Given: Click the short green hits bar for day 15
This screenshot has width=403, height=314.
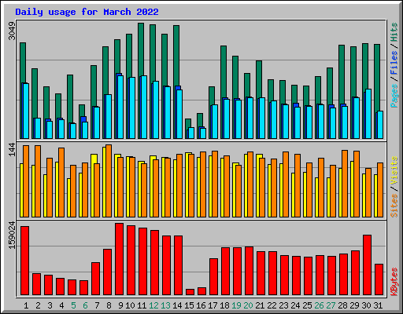Looking at the screenshot, I should [188, 123].
